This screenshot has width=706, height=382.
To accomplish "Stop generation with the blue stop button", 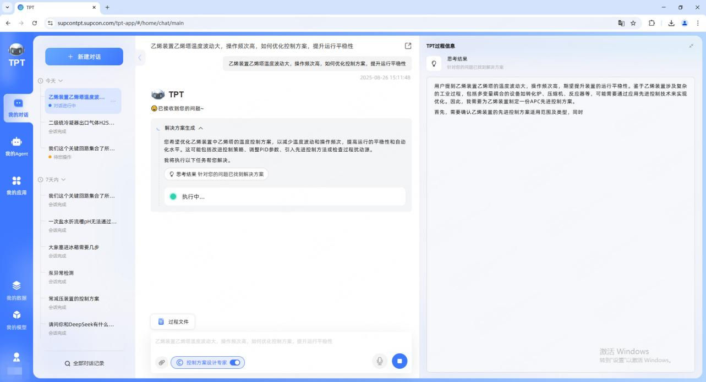I will [x=399, y=361].
